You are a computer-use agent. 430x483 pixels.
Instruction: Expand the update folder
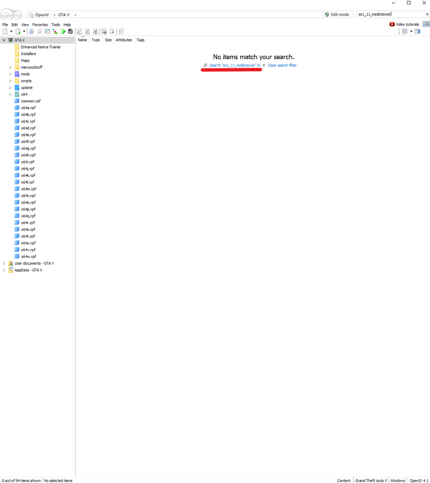10,87
